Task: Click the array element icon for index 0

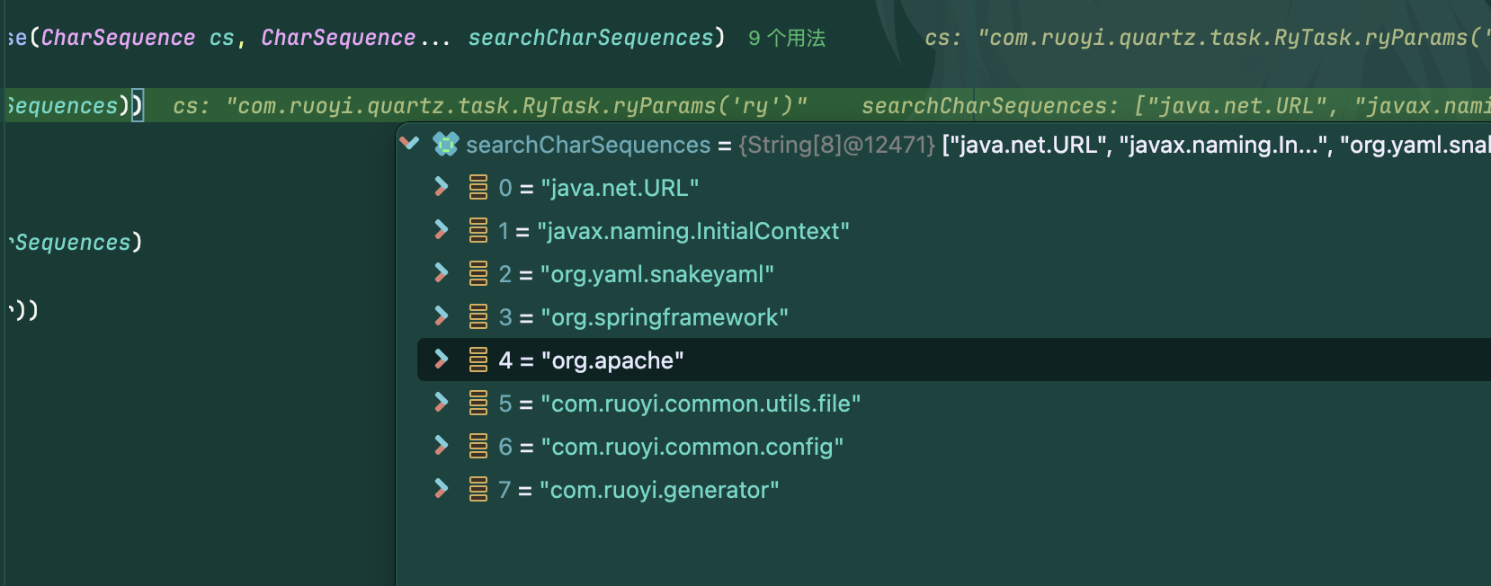Action: coord(478,187)
